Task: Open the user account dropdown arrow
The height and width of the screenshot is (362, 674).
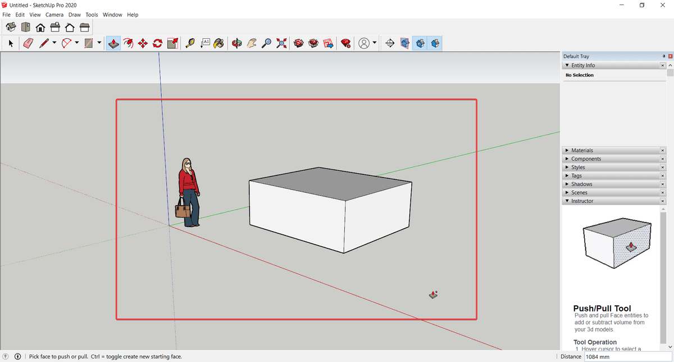Action: point(375,43)
